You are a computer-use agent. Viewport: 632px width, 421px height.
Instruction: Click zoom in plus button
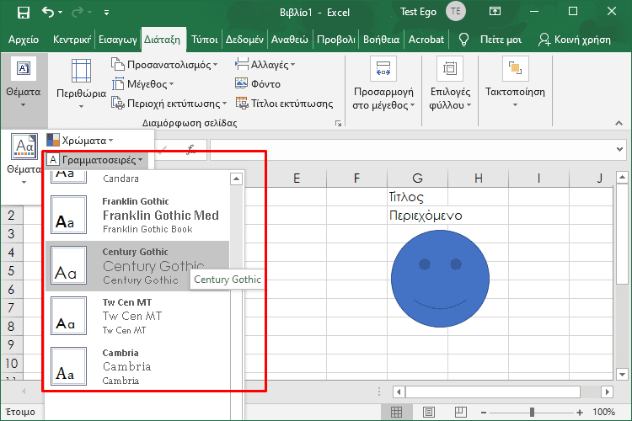[x=580, y=412]
